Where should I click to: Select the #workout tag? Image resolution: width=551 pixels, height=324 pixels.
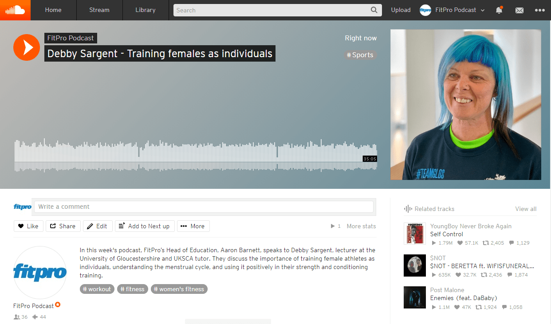(97, 289)
